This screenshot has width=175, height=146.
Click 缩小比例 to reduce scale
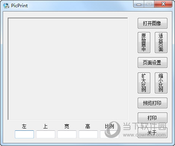point(161,83)
